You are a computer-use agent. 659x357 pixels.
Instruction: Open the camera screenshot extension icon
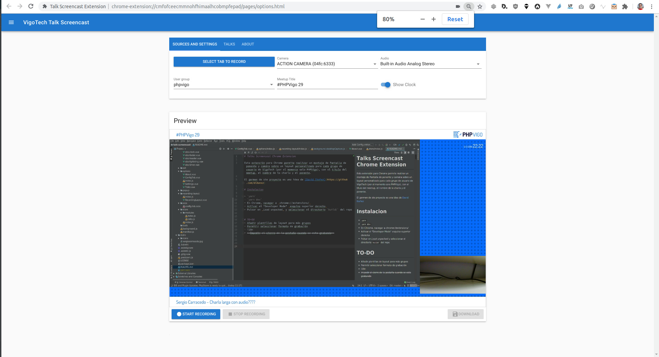click(x=581, y=6)
